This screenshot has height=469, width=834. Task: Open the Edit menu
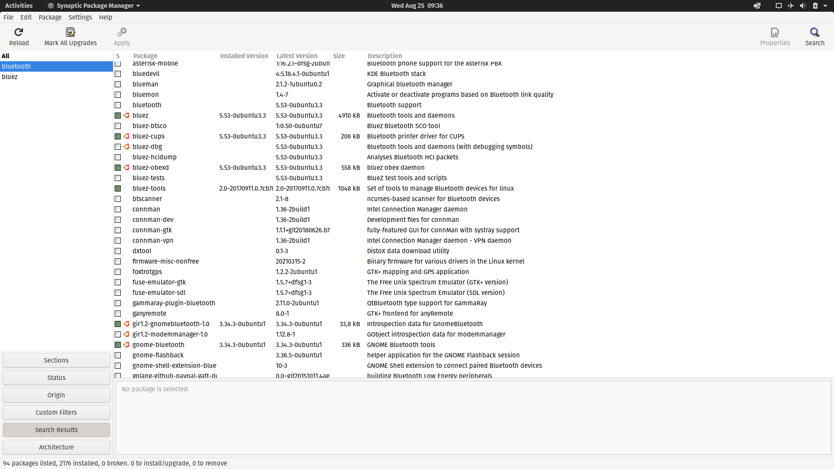pos(26,17)
